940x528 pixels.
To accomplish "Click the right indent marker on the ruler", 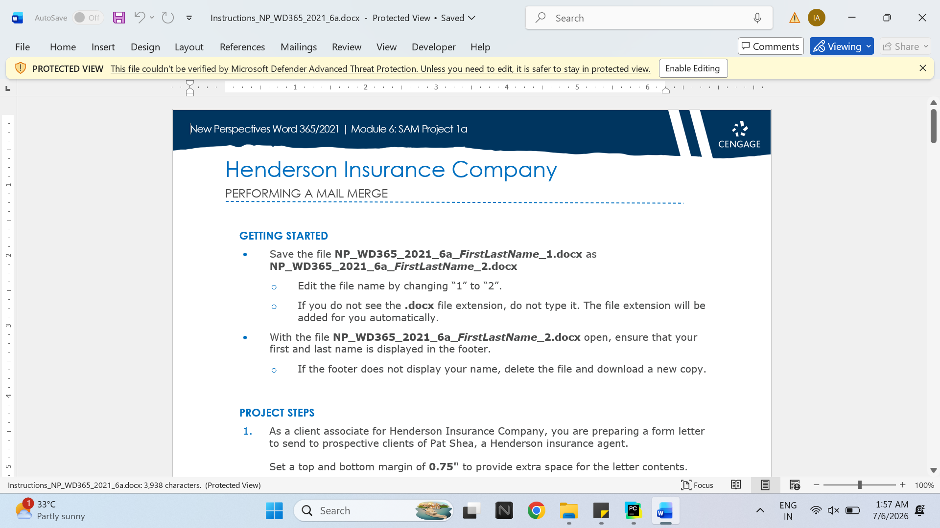I will pos(666,90).
